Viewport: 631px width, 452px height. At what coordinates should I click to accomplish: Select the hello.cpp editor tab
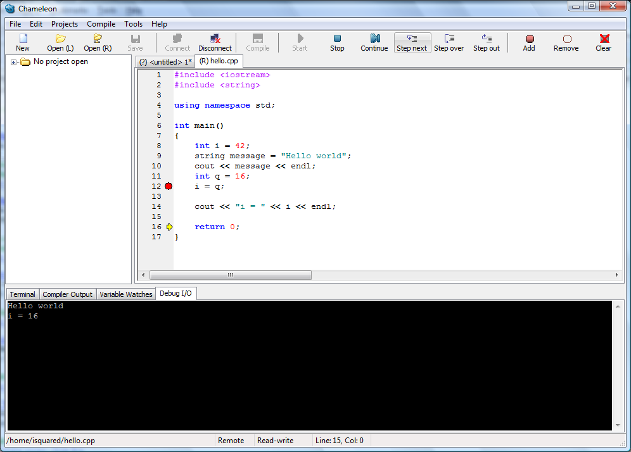[219, 61]
